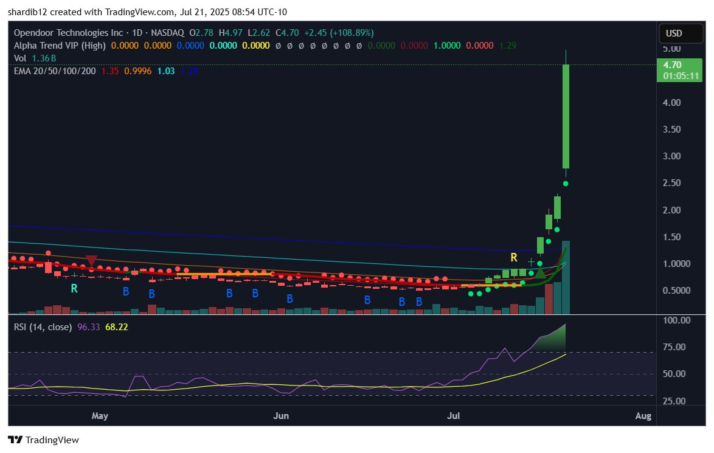The width and height of the screenshot is (714, 453).
Task: Click the +2.45 (+108.89%) change value
Action: pyautogui.click(x=339, y=33)
